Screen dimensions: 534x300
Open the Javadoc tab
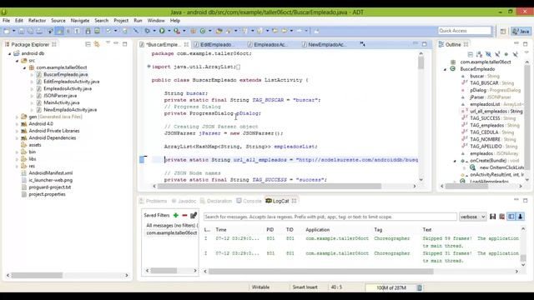184,201
